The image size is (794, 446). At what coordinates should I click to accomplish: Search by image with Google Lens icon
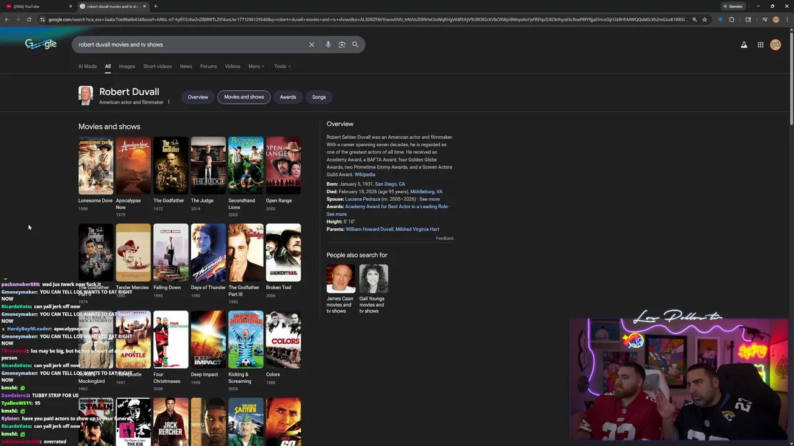[x=342, y=45]
